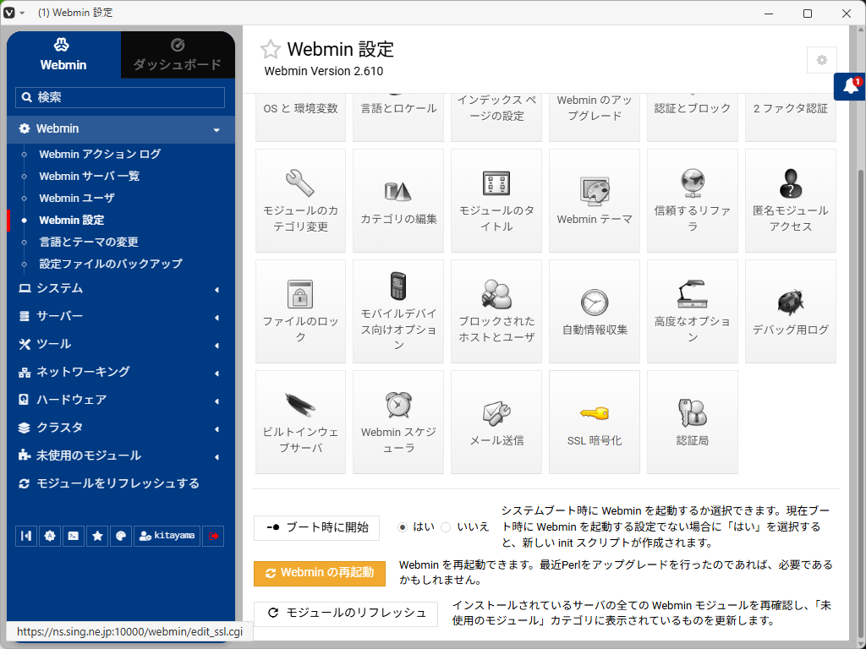Image resolution: width=866 pixels, height=649 pixels.
Task: Open 設定ファイルのバックアップ in sidebar
Action: pyautogui.click(x=111, y=264)
